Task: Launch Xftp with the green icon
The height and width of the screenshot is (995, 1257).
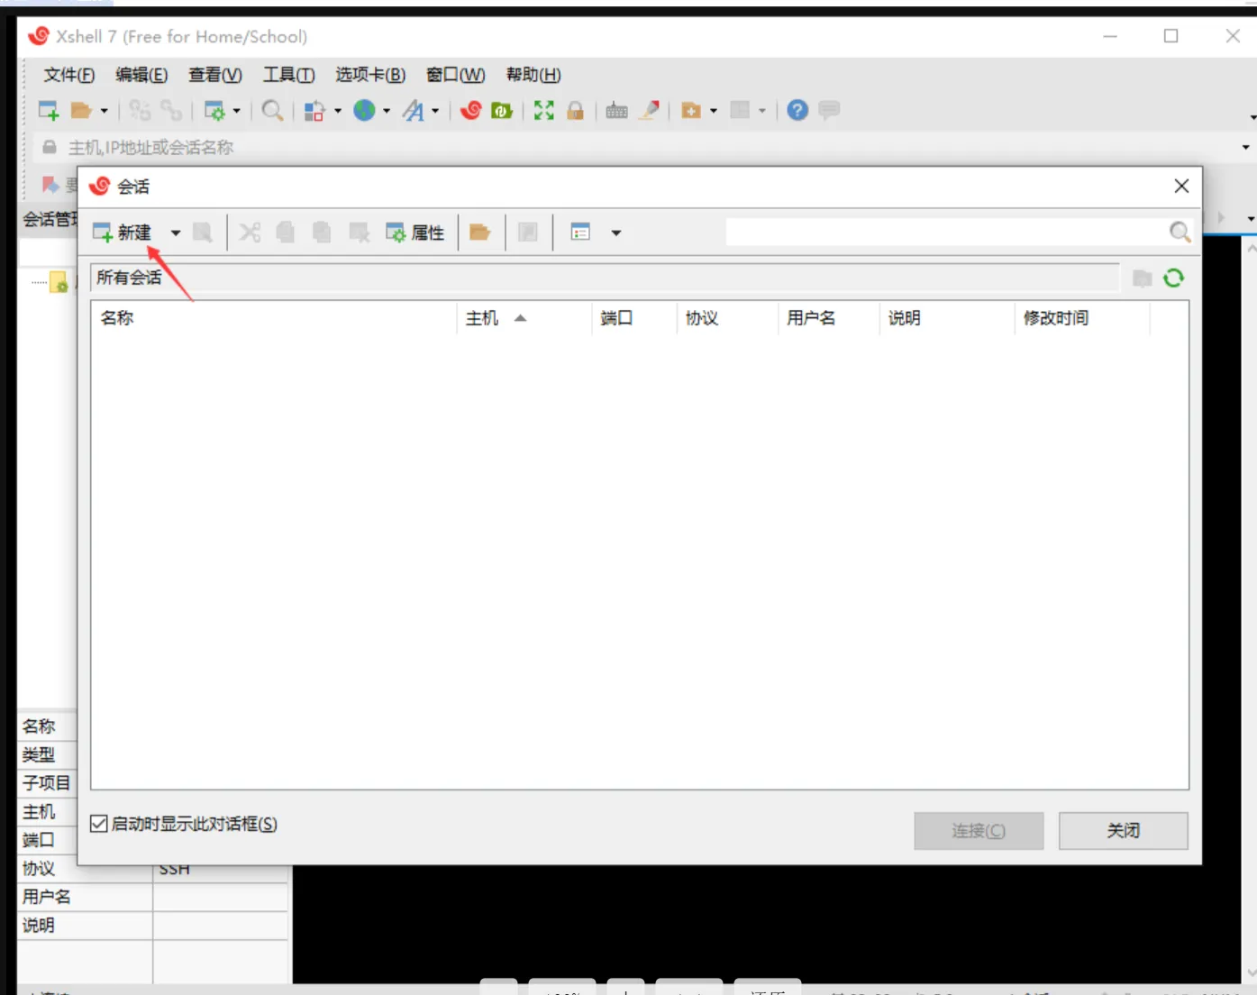Action: [x=502, y=111]
